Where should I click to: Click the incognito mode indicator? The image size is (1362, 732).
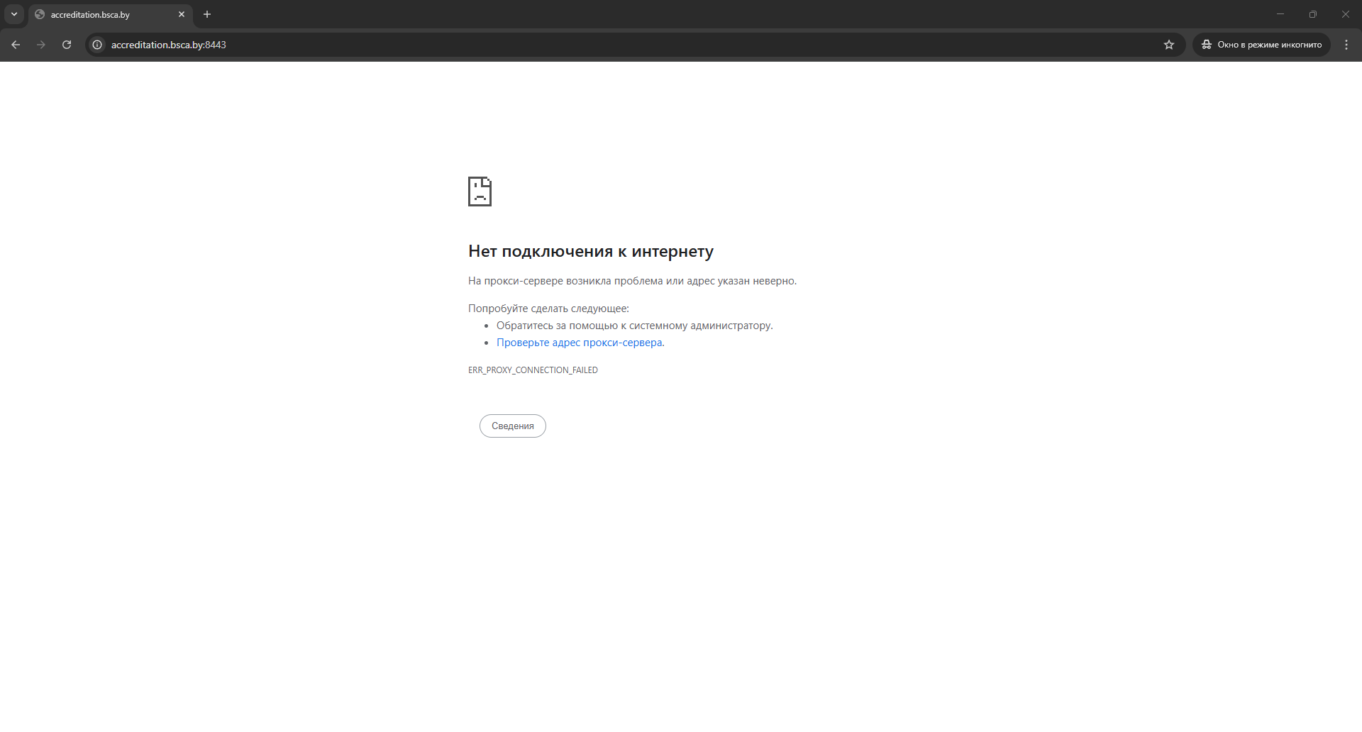point(1262,45)
